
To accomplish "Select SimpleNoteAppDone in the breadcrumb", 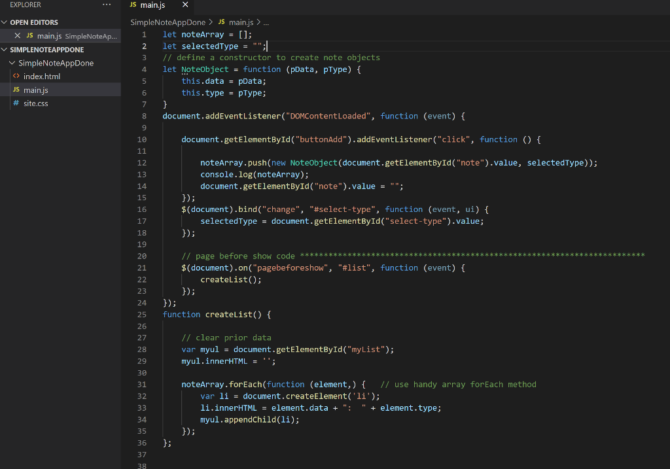I will 167,22.
